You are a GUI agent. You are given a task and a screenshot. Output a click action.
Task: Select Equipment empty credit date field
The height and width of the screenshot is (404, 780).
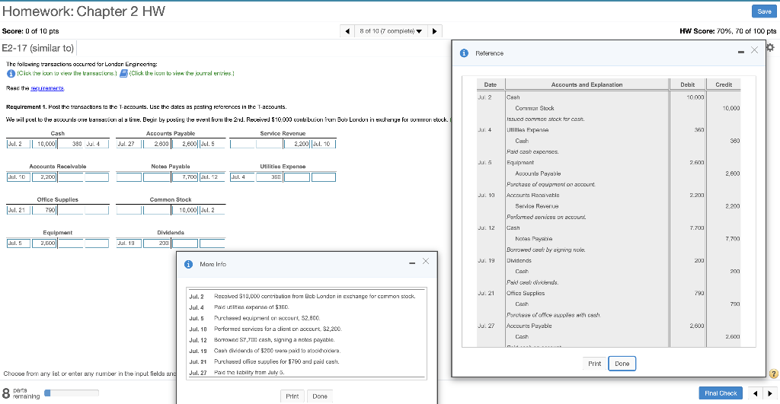(x=97, y=243)
